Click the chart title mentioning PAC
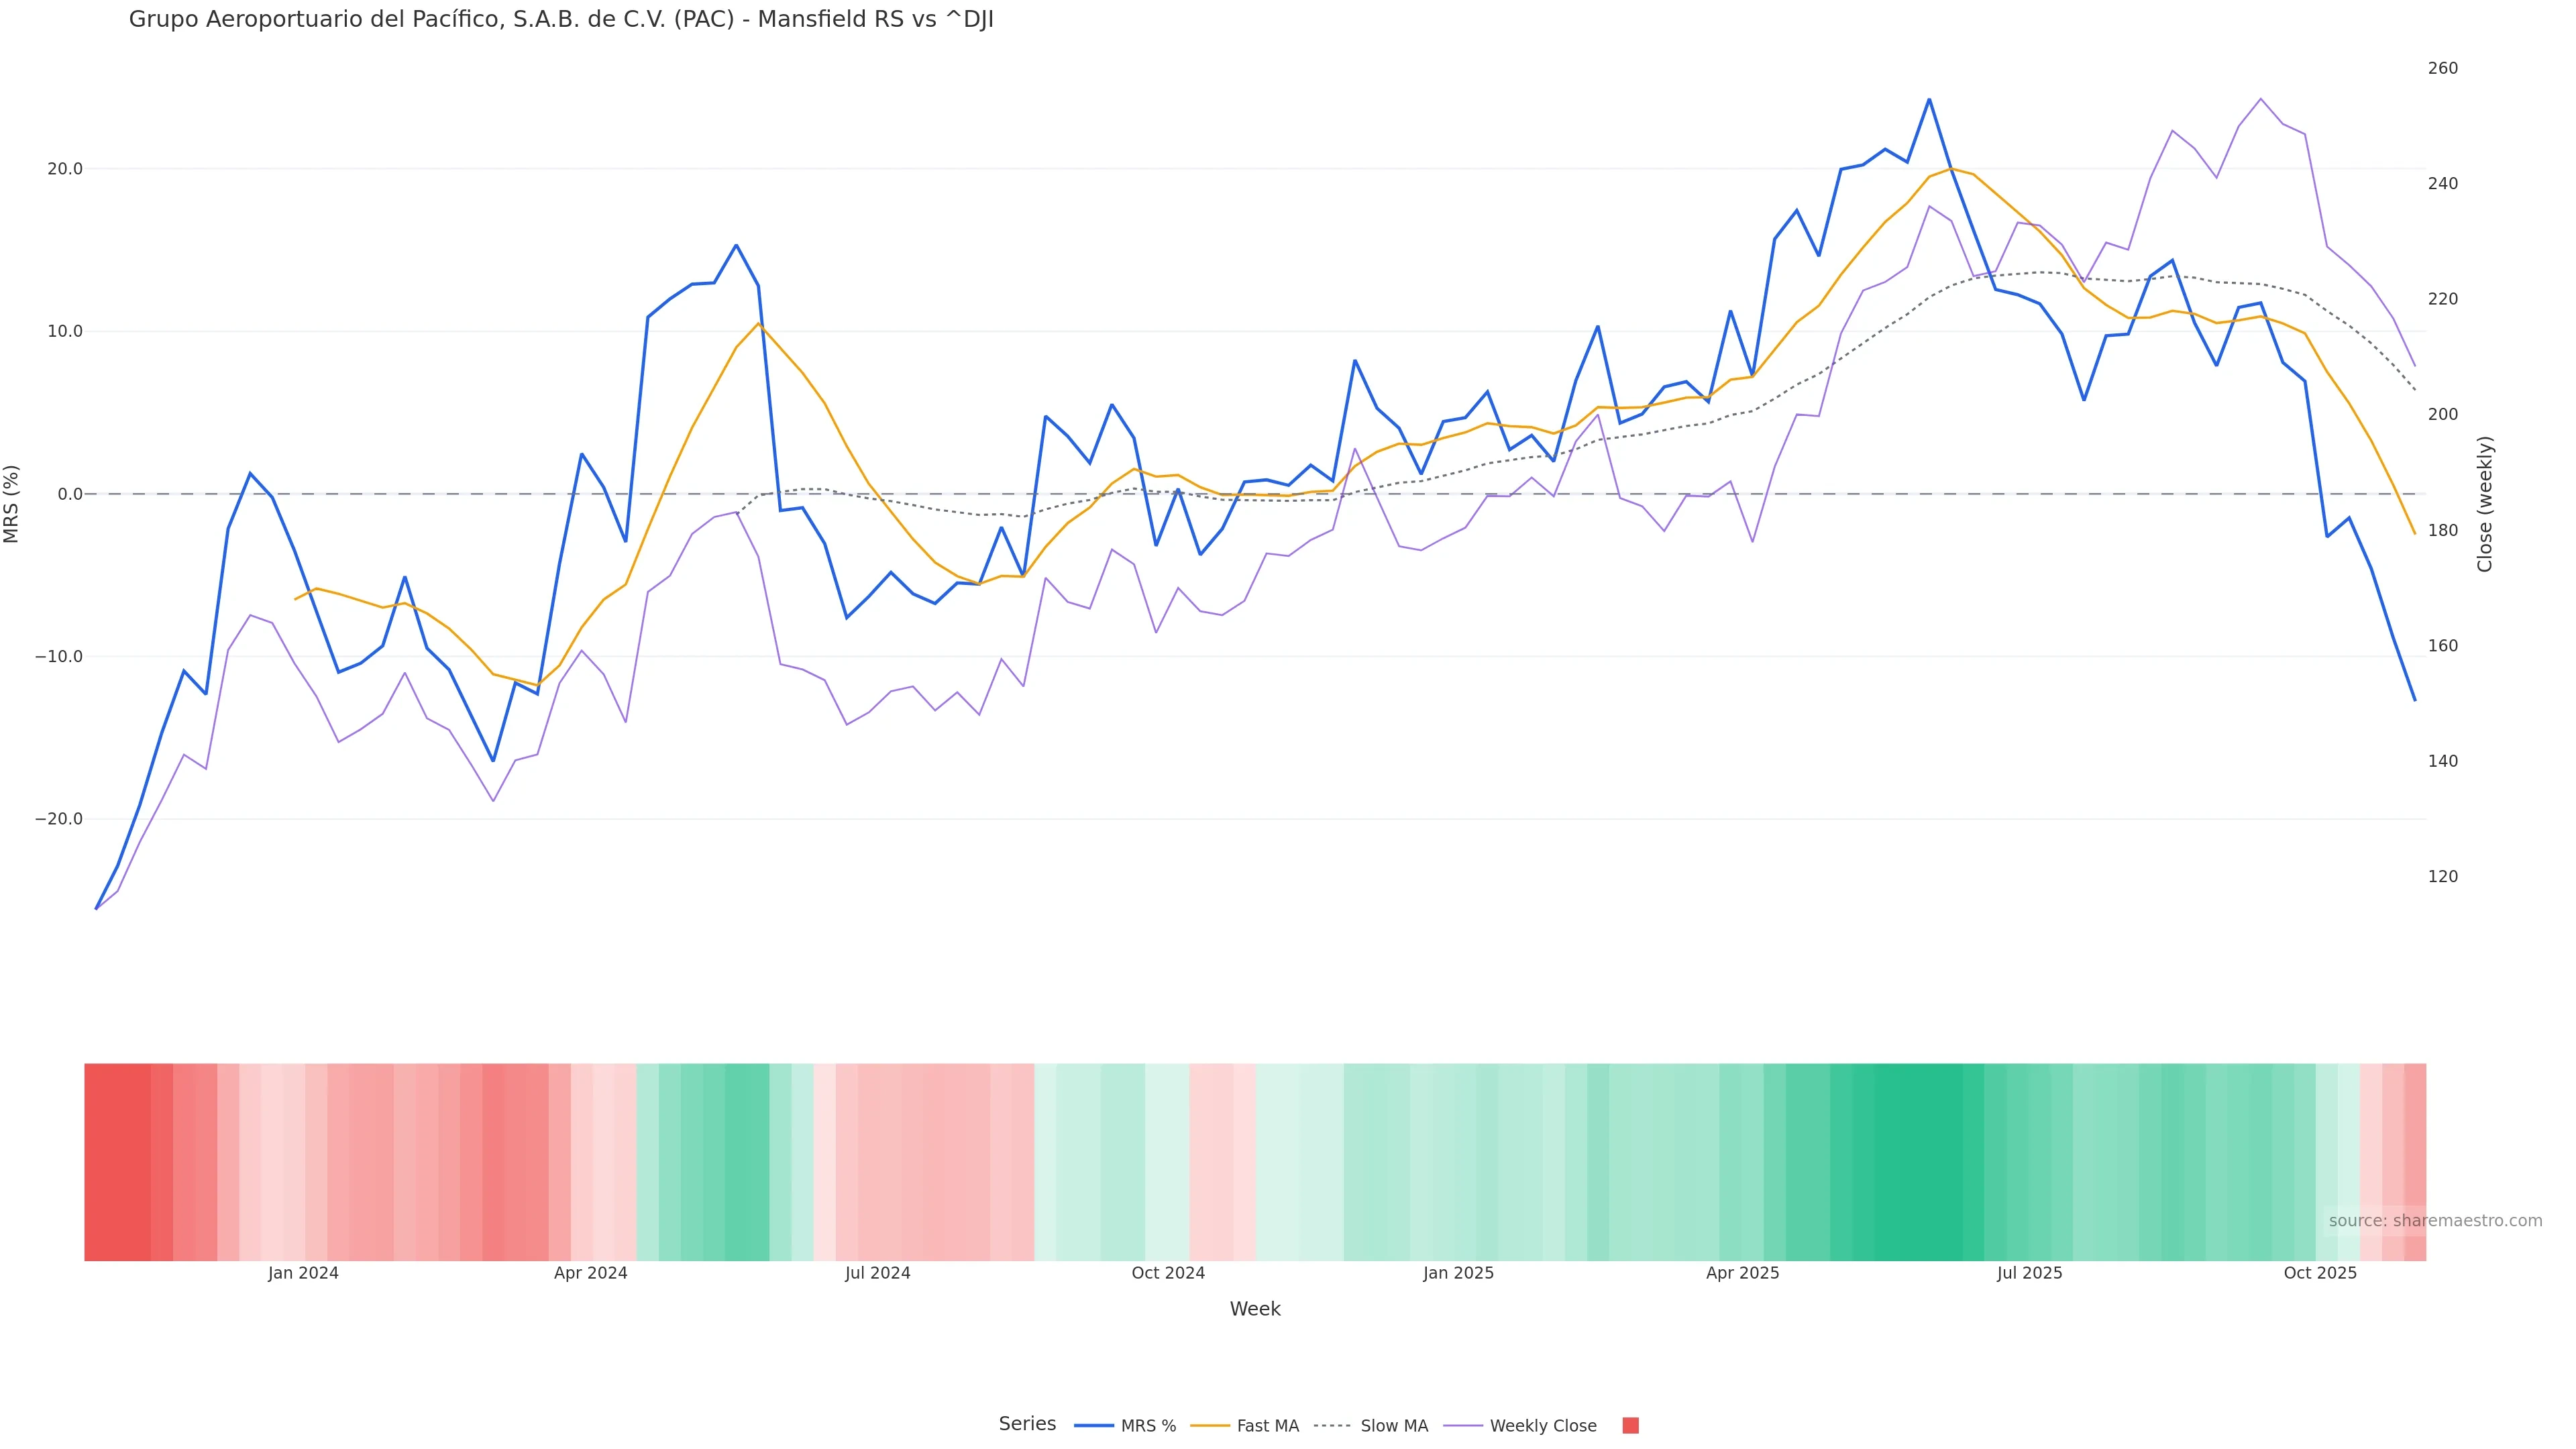This screenshot has width=2576, height=1449. pyautogui.click(x=561, y=20)
